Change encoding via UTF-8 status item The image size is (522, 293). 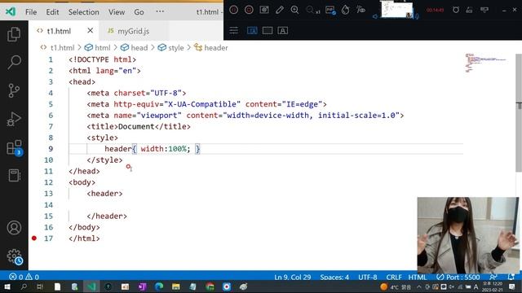pos(368,277)
